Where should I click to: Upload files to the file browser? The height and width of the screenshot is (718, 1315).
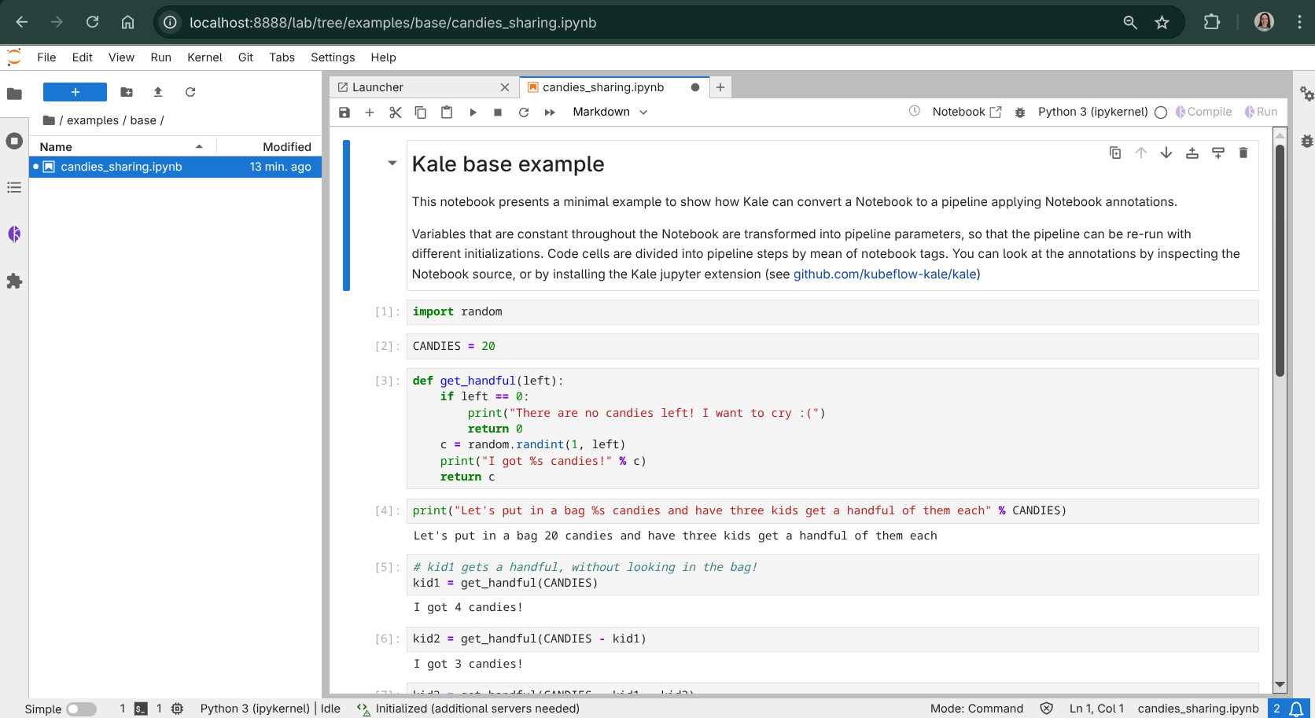click(158, 92)
